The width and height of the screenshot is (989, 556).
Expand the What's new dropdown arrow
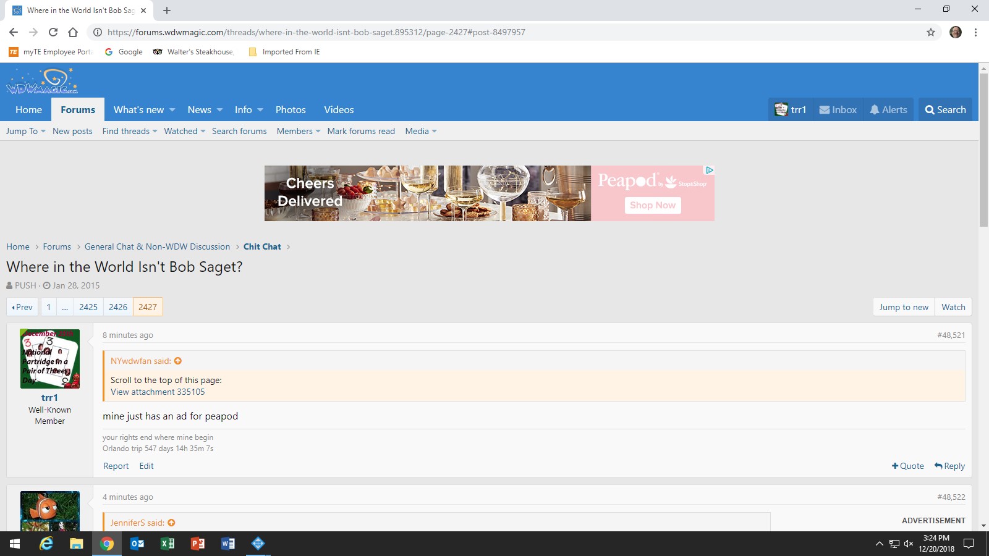tap(172, 110)
